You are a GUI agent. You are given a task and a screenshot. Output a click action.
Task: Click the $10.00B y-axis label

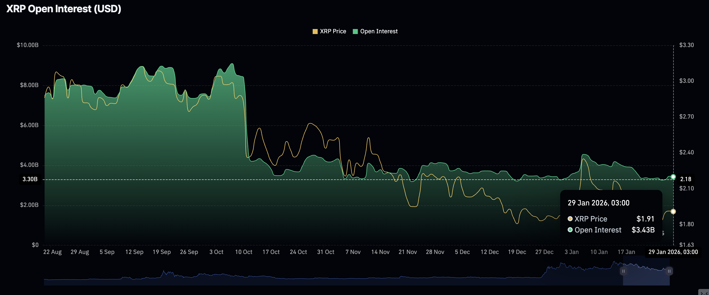[28, 45]
